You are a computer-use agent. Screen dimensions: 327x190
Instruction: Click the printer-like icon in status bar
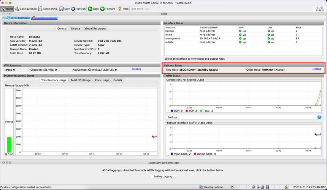pyautogui.click(x=253, y=187)
